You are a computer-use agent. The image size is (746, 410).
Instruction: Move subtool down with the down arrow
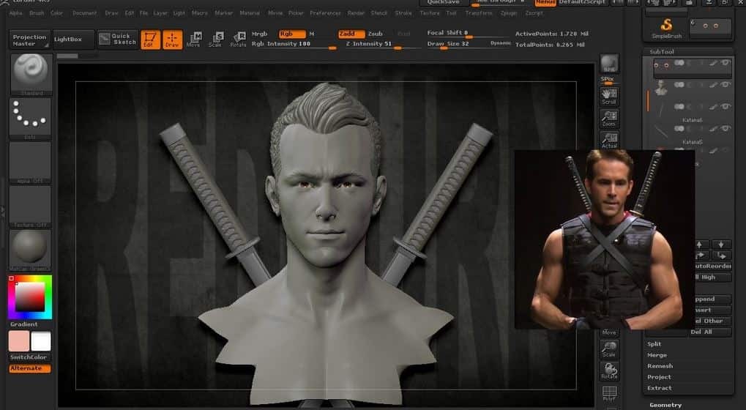721,245
